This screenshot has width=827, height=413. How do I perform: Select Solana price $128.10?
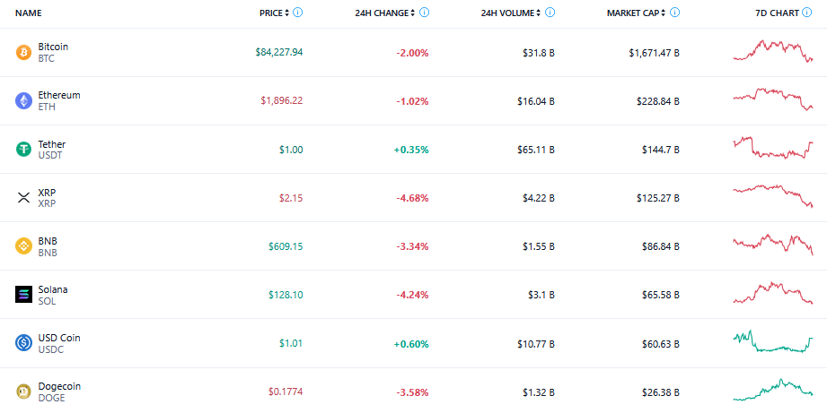click(x=286, y=295)
